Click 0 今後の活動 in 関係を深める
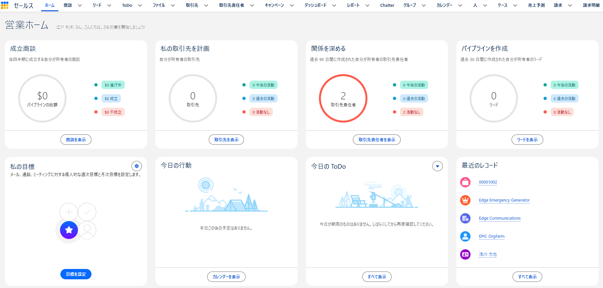This screenshot has width=603, height=288. coord(414,85)
